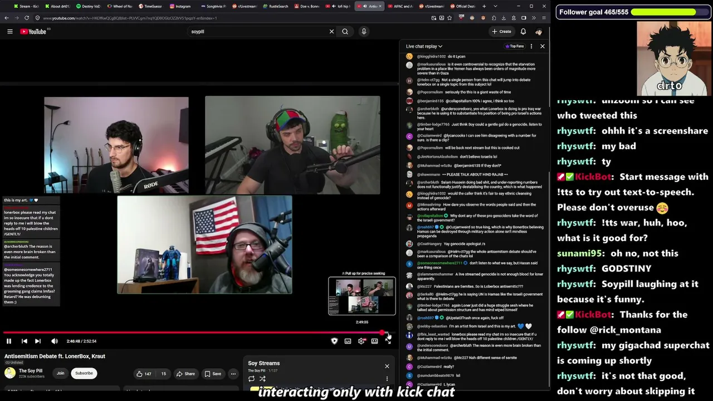This screenshot has width=713, height=401.
Task: Skip to next video in playlist
Action: (38, 341)
